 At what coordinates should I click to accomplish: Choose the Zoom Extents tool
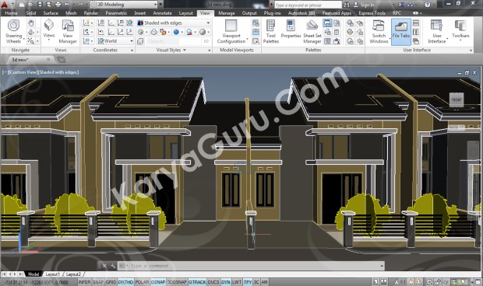click(31, 40)
